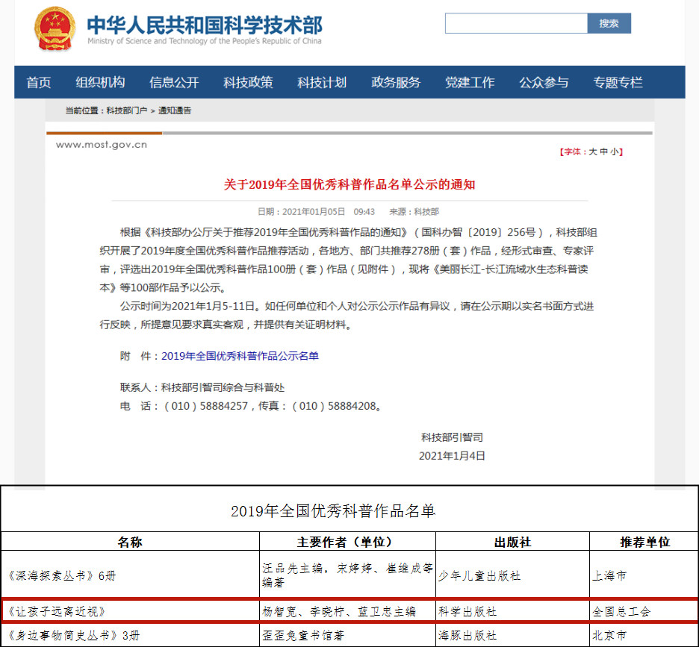699x647 pixels.
Task: Click the 科技部门户 breadcrumb link
Action: [x=126, y=110]
